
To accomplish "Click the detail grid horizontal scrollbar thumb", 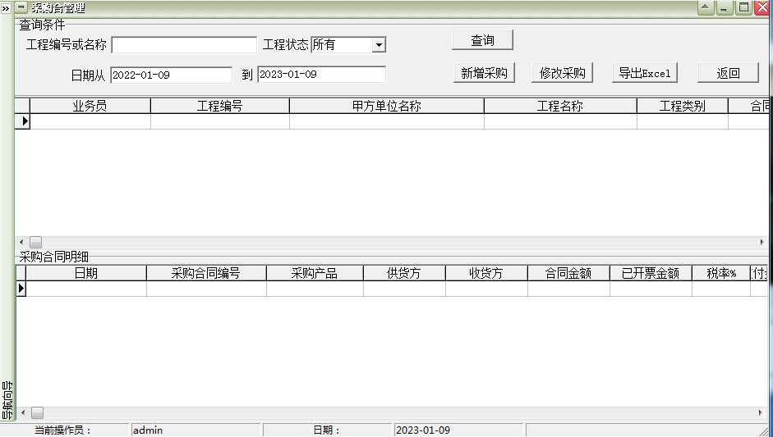I will pyautogui.click(x=38, y=412).
